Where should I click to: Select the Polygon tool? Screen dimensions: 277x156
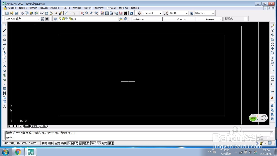(x=4, y=39)
